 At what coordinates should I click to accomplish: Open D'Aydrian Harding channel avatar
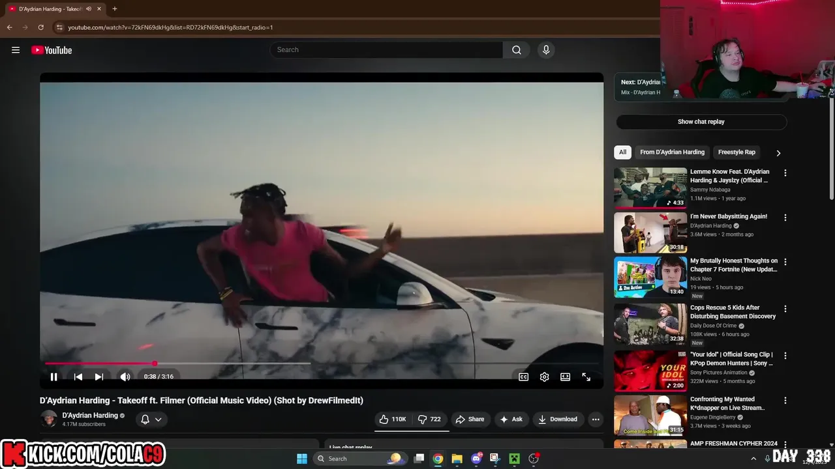(x=49, y=419)
